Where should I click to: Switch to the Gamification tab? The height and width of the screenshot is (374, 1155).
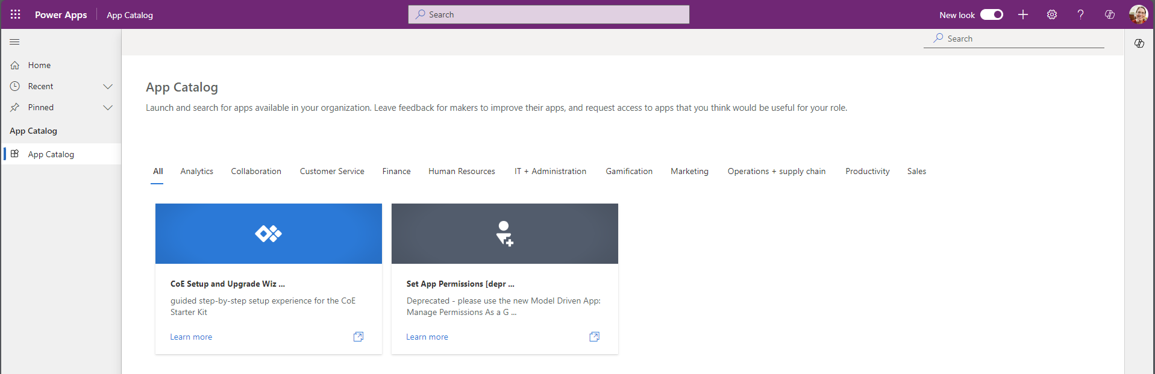click(x=629, y=171)
